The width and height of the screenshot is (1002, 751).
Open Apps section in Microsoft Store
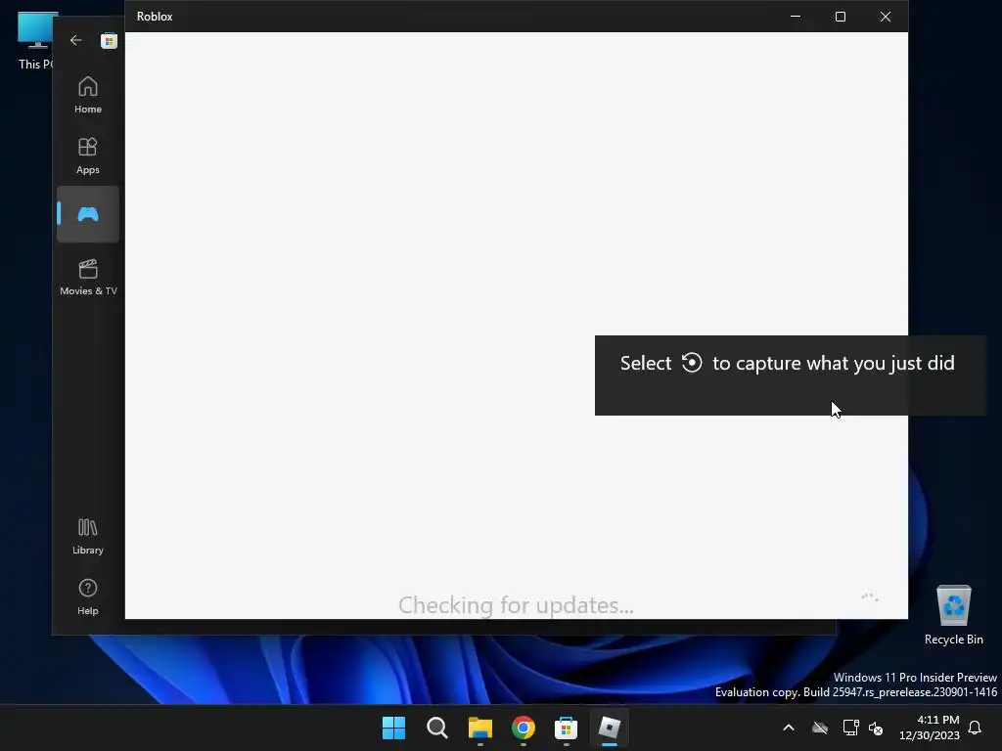tap(87, 155)
